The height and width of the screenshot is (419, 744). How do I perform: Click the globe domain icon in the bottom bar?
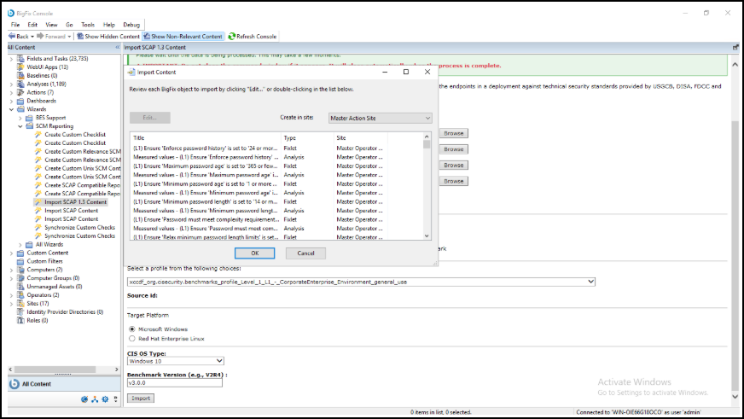(x=84, y=399)
